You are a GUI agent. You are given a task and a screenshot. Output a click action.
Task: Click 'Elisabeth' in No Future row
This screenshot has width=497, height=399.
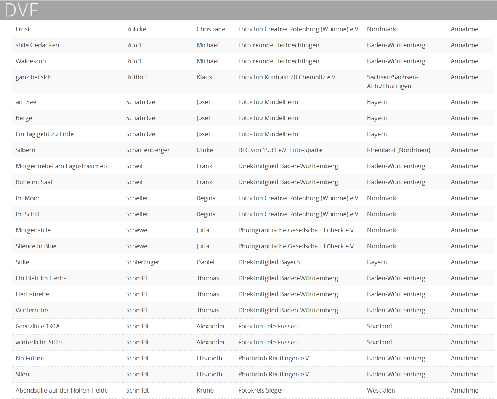click(209, 358)
